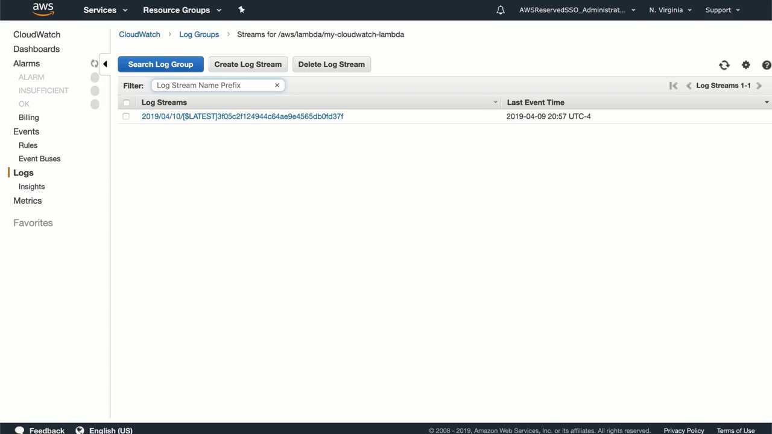Select INSUFFICIENT alarms in sidebar

coord(43,90)
